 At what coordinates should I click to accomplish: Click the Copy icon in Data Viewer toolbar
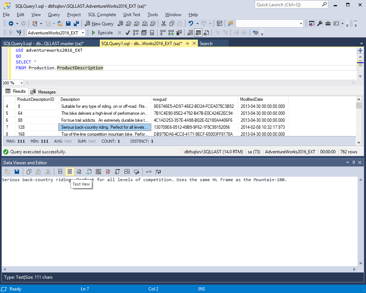click(x=28, y=171)
